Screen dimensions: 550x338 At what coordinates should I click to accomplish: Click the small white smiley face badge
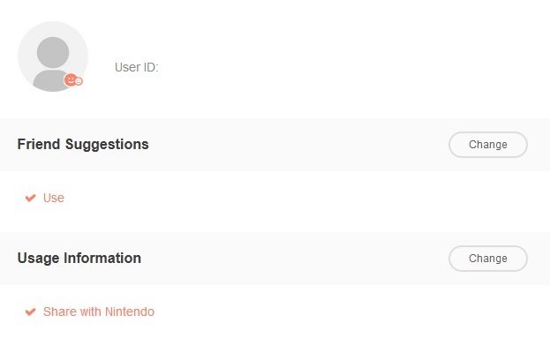[x=79, y=81]
